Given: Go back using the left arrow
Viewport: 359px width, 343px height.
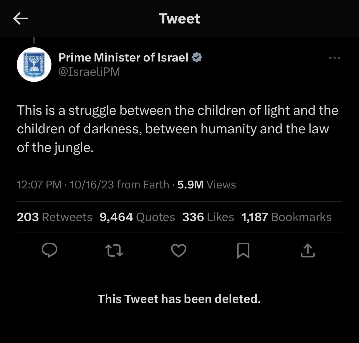Looking at the screenshot, I should tap(20, 19).
